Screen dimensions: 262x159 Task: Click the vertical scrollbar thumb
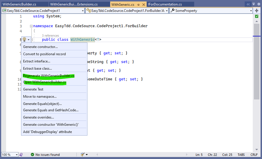257,62
